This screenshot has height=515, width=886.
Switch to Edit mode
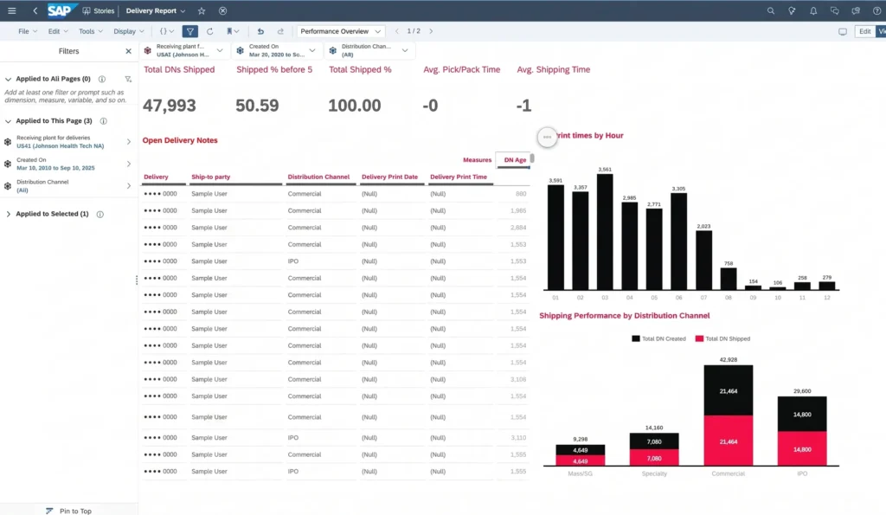coord(864,32)
